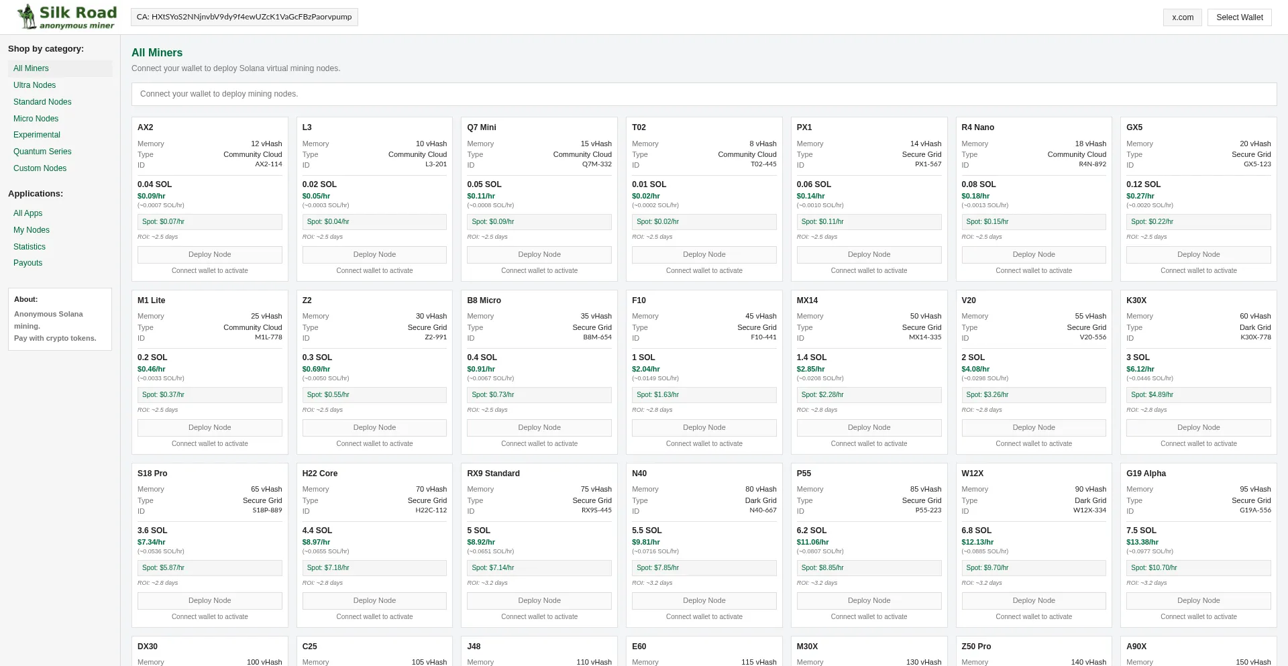Select the Spot $2.28/hr price on MX14
This screenshot has width=1288, height=666.
click(x=869, y=395)
